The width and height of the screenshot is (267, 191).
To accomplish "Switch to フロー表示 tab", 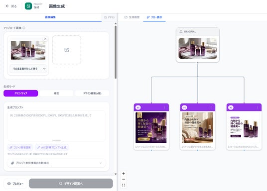I will pos(154,17).
